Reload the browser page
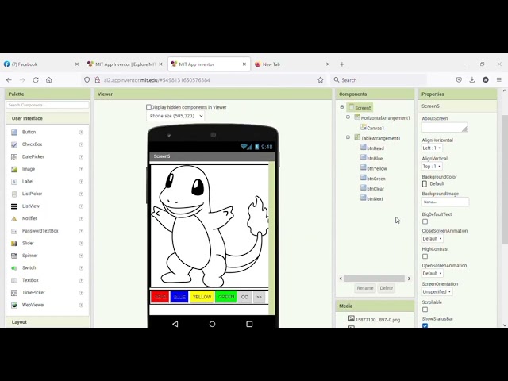 point(36,80)
